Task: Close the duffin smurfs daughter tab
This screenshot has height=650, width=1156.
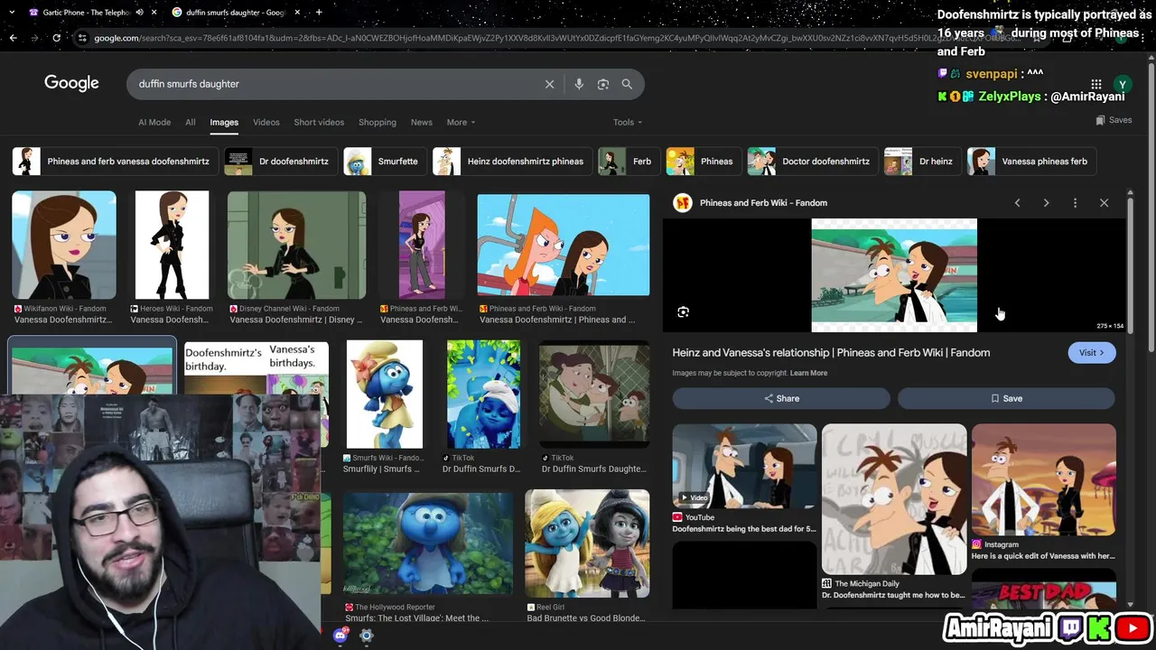Action: (297, 12)
